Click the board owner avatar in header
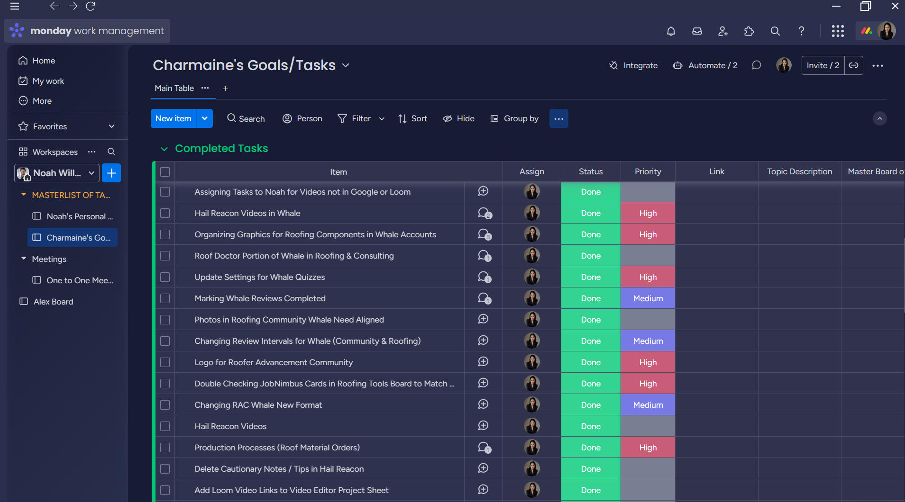This screenshot has height=502, width=905. [784, 65]
